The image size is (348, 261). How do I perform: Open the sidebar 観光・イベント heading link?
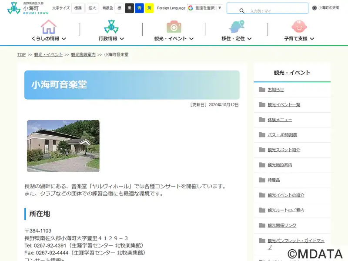tap(292, 73)
